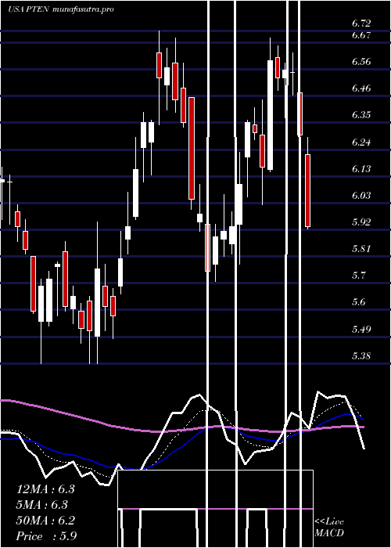Image resolution: width=391 pixels, height=548 pixels.
Task: Click the 'USA PTEN munafasutra.pro' title text
Action: click(x=61, y=9)
